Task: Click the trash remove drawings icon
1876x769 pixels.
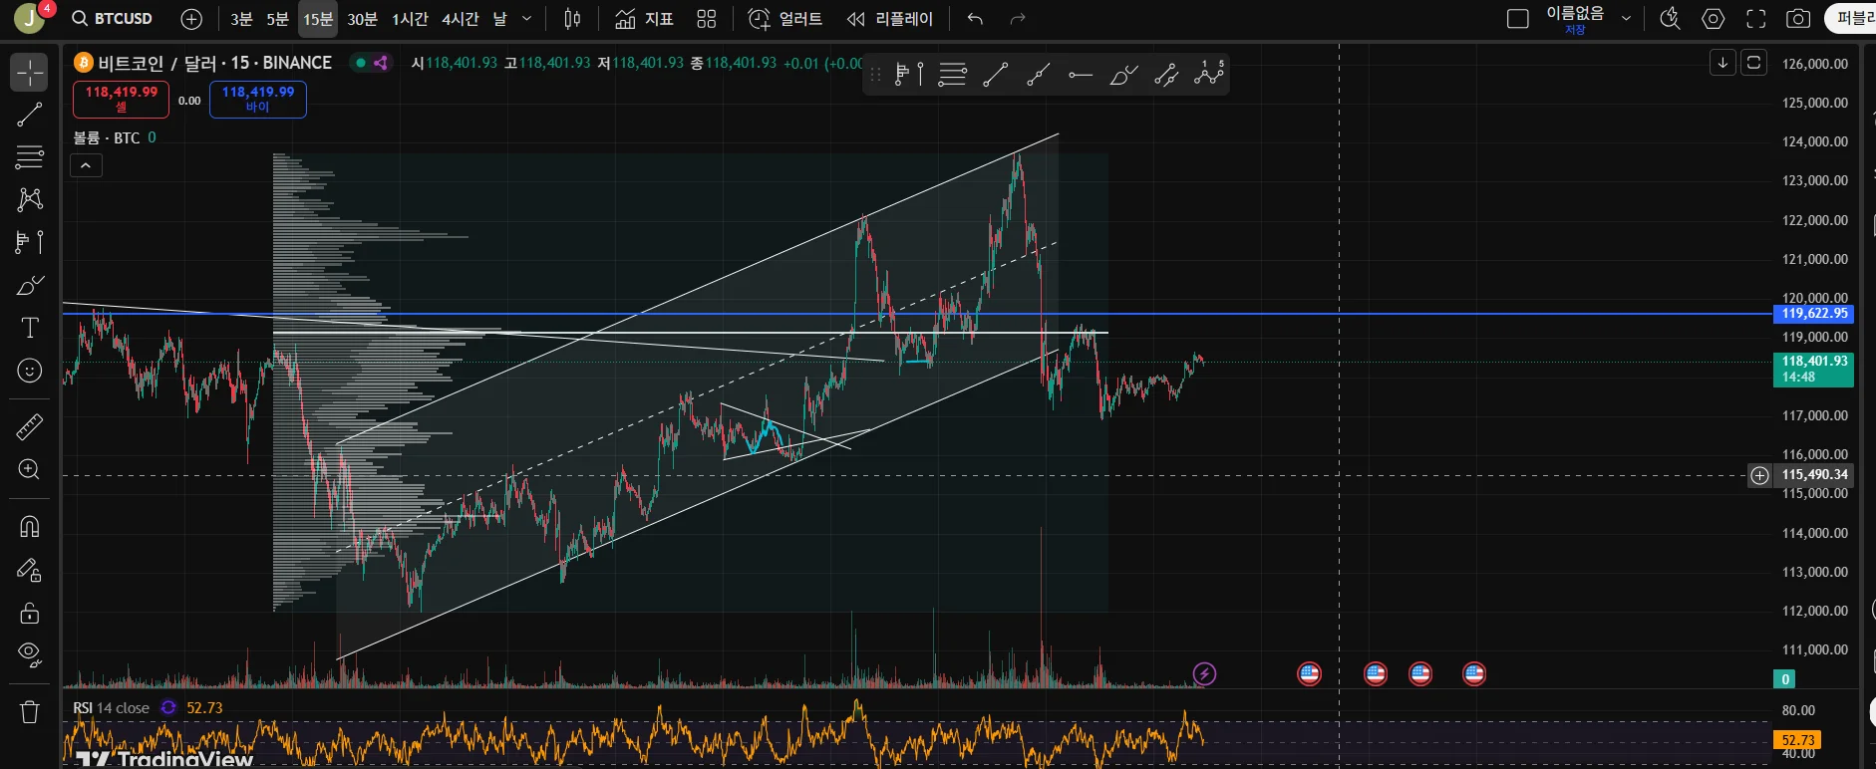Action: click(x=30, y=711)
